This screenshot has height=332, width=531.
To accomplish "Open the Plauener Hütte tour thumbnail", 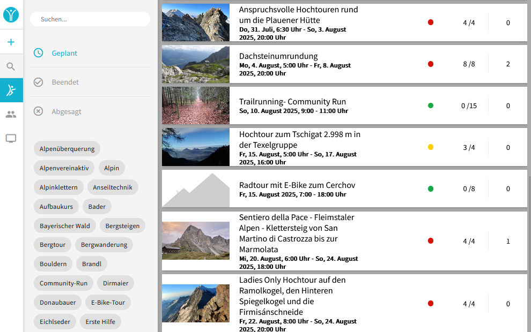I will click(x=196, y=22).
